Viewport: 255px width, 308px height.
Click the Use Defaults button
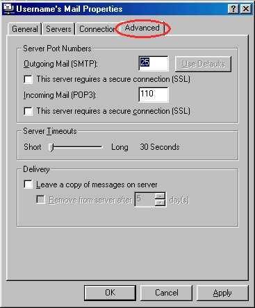(203, 64)
